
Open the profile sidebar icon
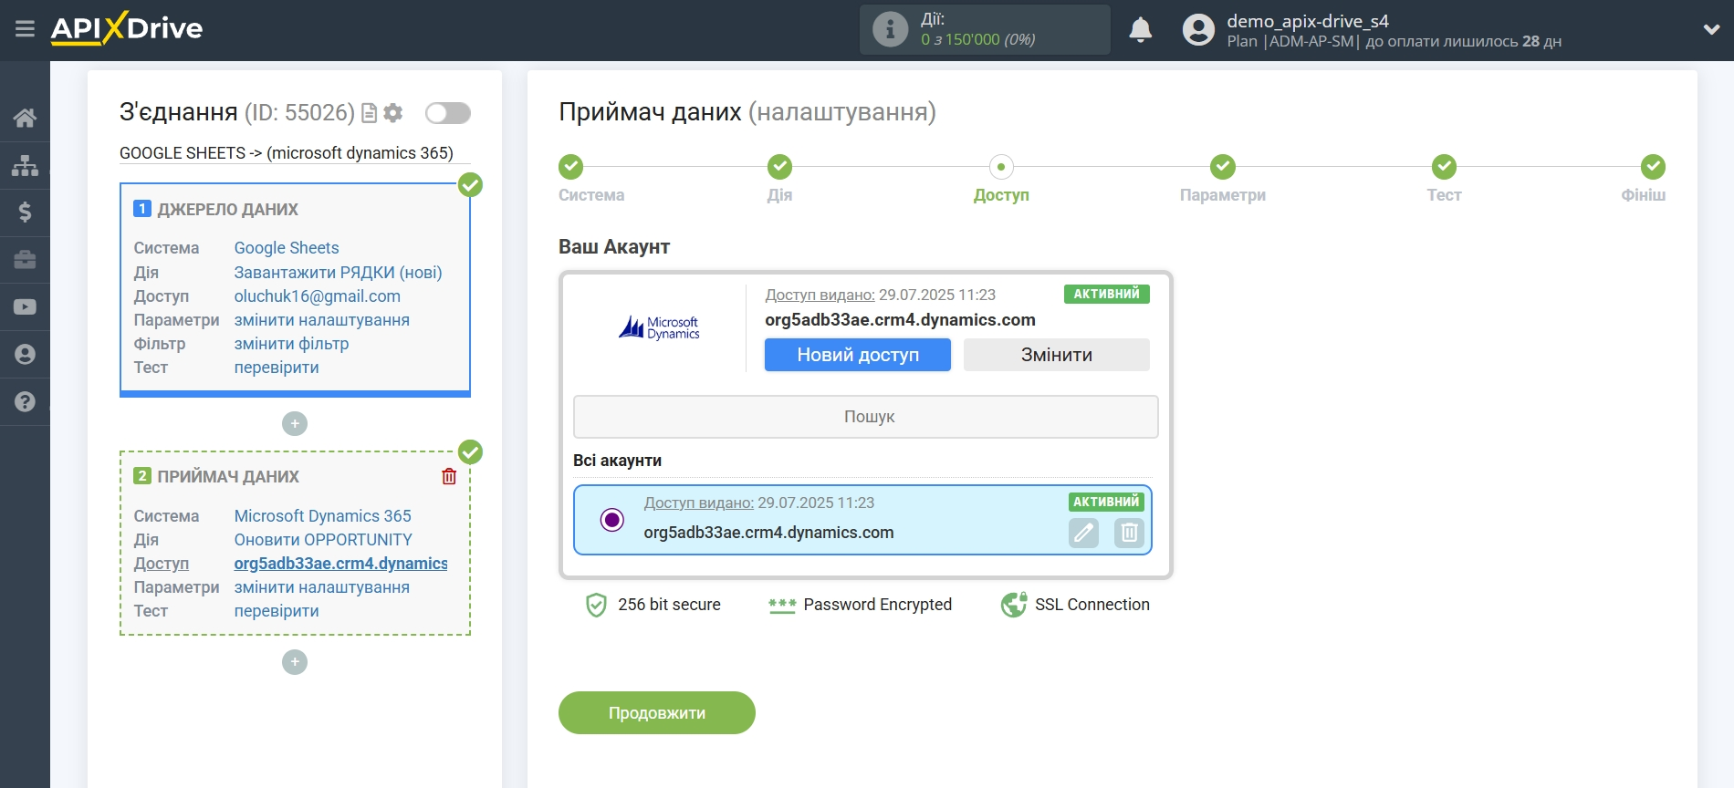[25, 355]
